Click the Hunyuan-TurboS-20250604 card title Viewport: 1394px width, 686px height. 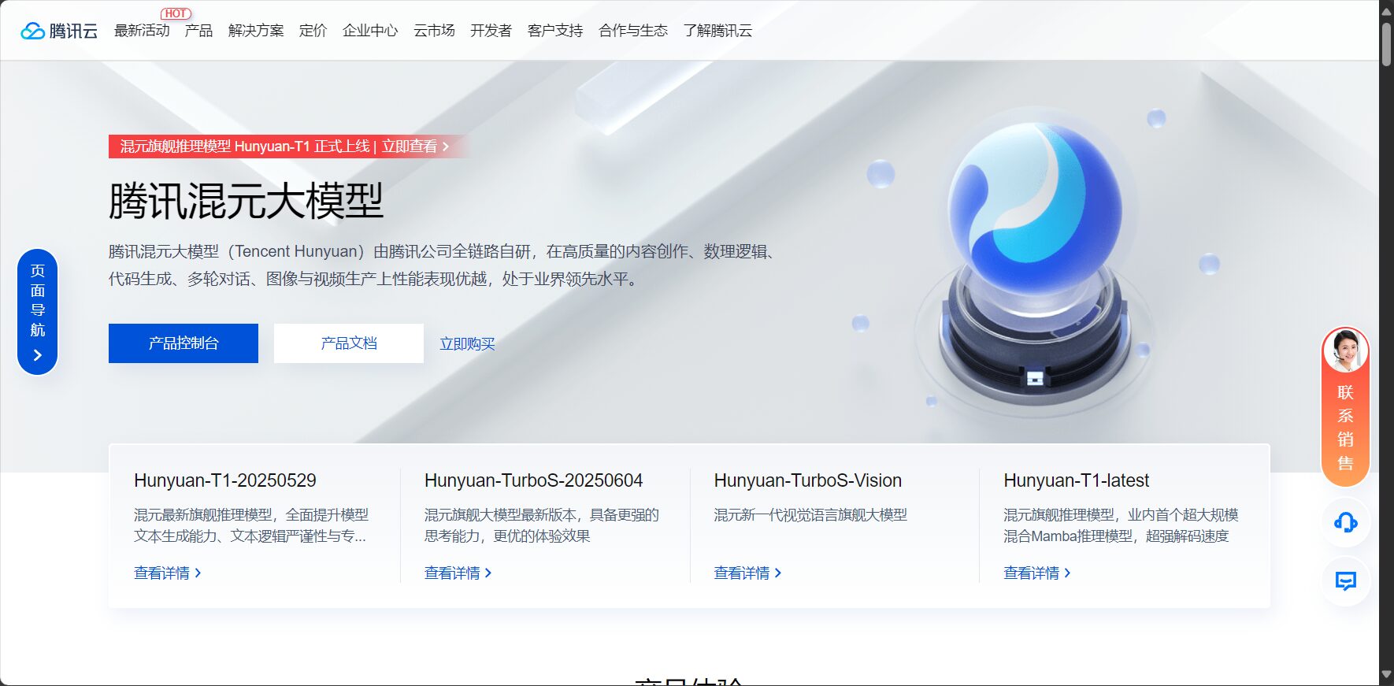533,480
